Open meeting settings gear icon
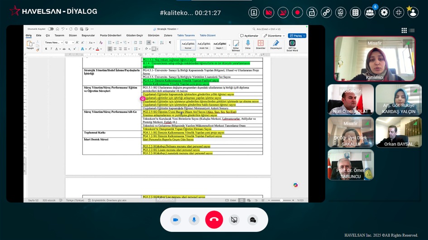Screen dimensions: 428x240 [x=384, y=13]
